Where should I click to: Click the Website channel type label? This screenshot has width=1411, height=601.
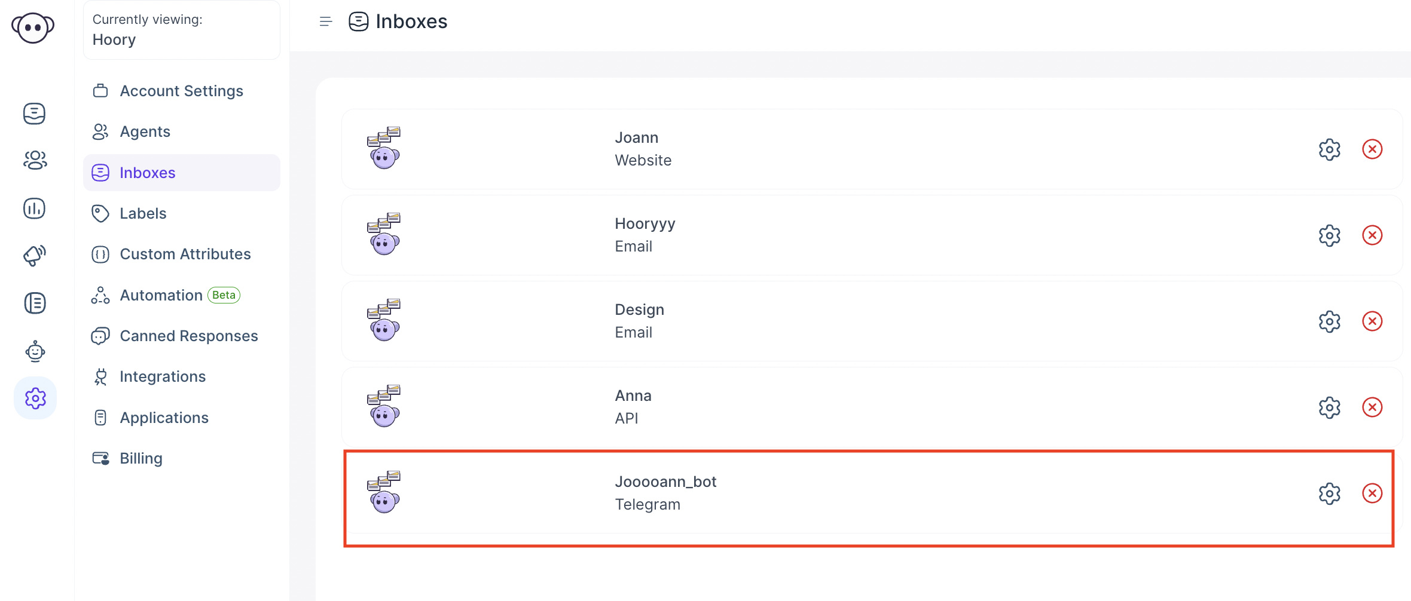point(643,160)
